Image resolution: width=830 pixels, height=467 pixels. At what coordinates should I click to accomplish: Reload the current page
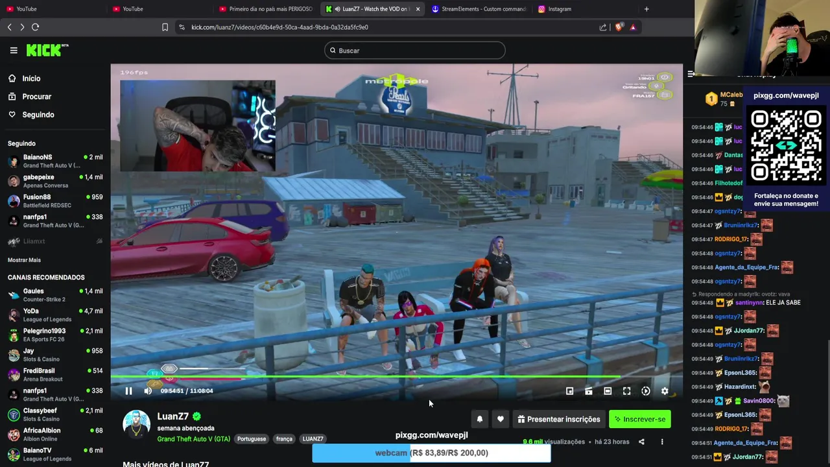pos(35,27)
